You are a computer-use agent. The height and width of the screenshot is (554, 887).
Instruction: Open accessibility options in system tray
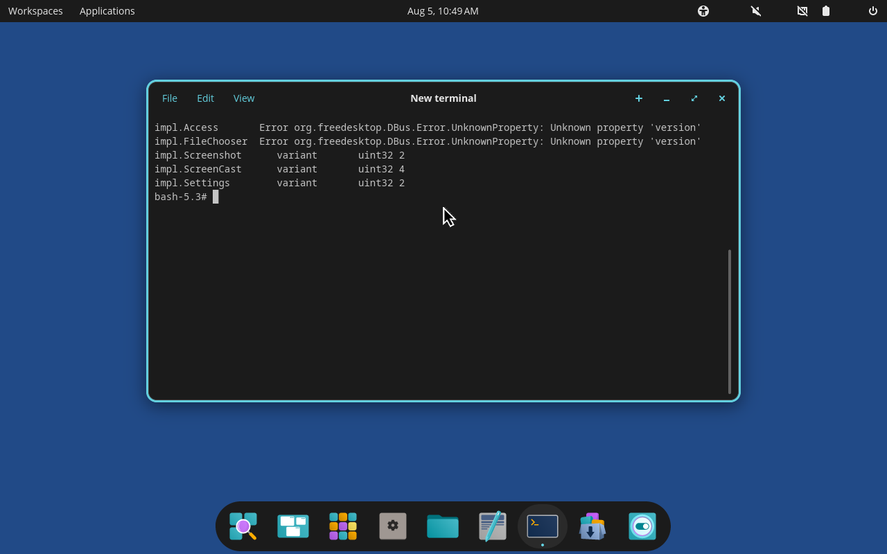(703, 11)
